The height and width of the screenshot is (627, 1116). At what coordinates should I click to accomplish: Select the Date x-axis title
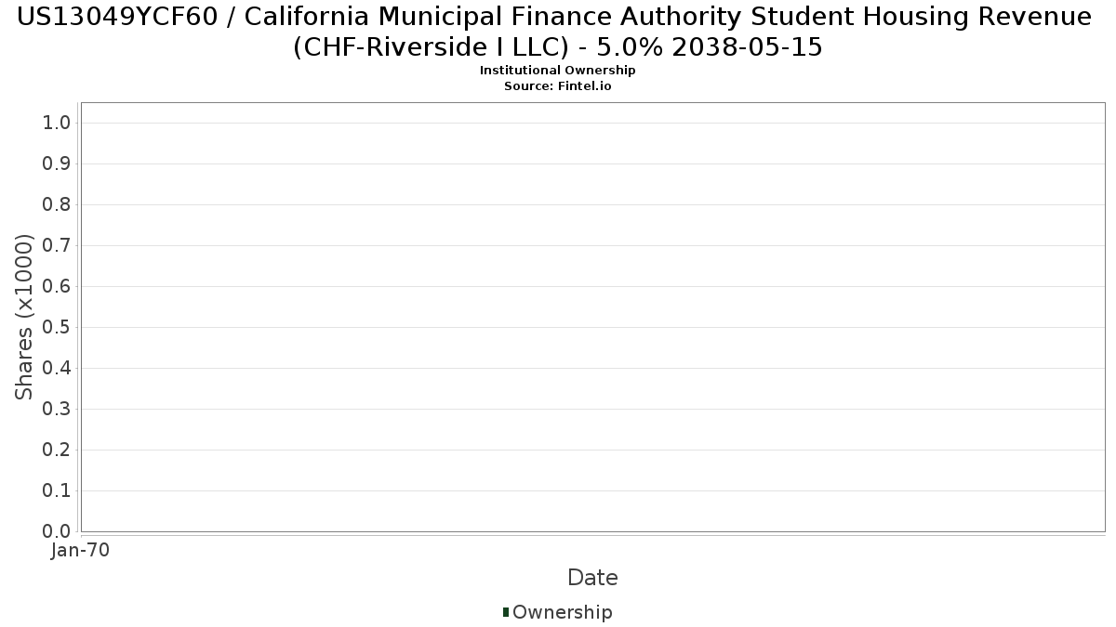[x=592, y=578]
